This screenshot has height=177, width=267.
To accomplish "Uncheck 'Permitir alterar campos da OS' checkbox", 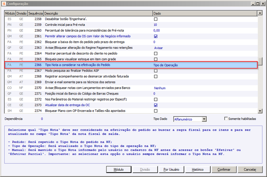I will 156,36.
